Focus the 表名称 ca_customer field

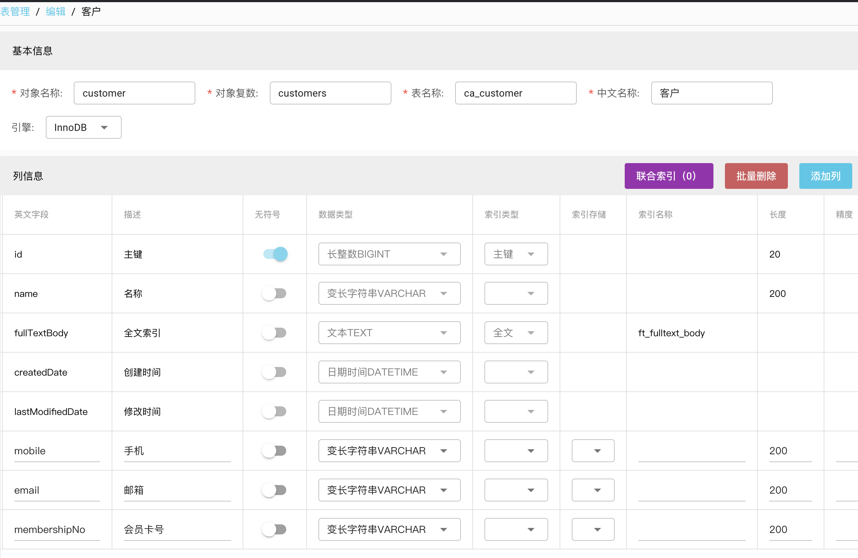point(516,93)
